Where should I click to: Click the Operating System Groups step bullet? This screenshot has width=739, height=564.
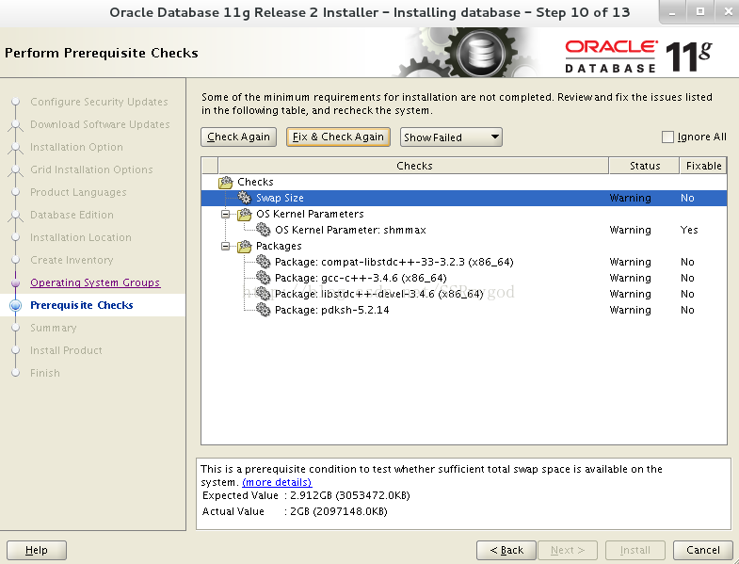click(x=16, y=283)
